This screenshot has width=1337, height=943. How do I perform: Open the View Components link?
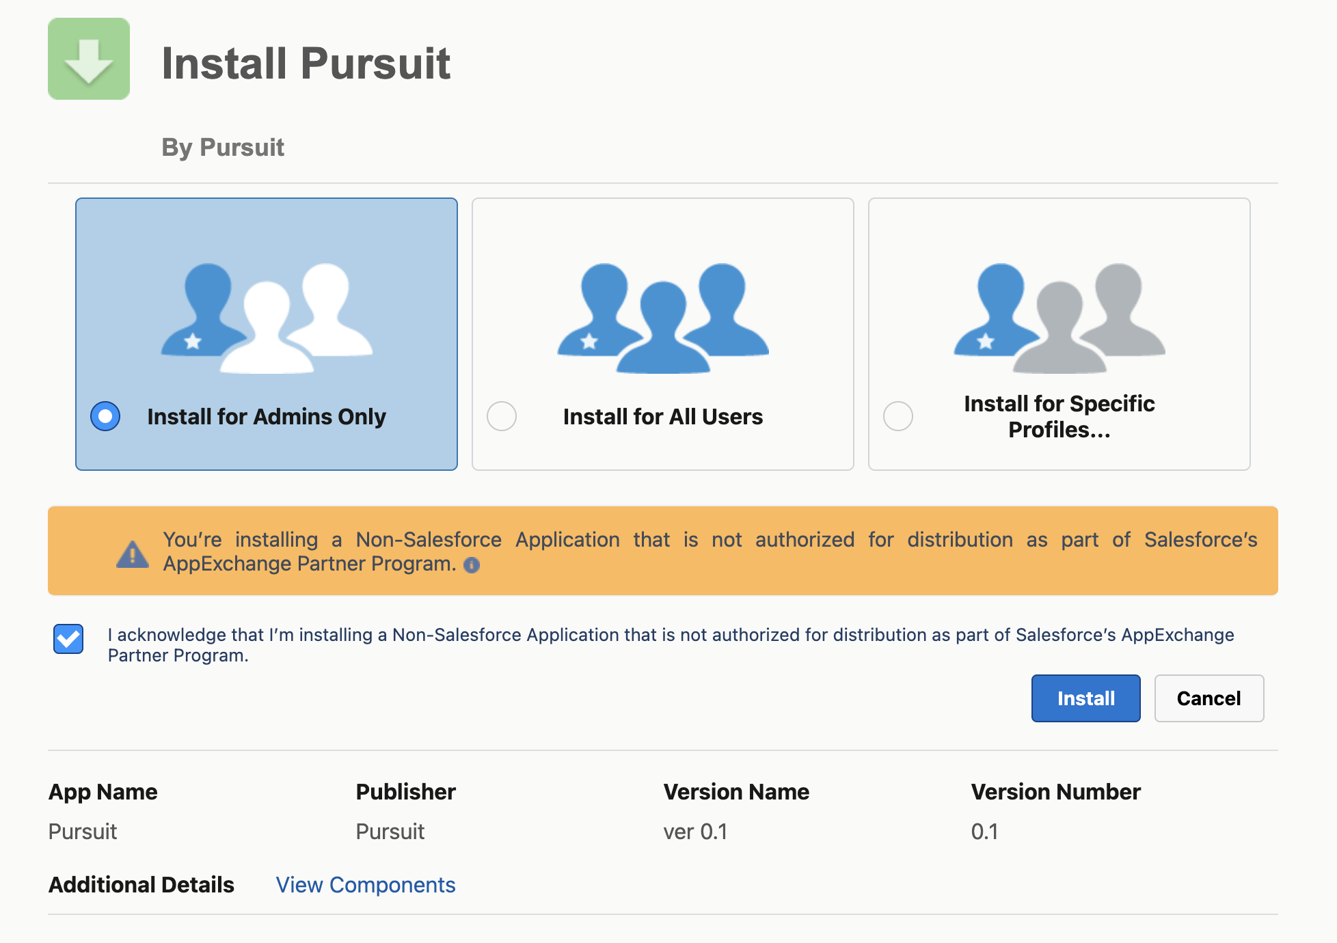click(x=366, y=885)
